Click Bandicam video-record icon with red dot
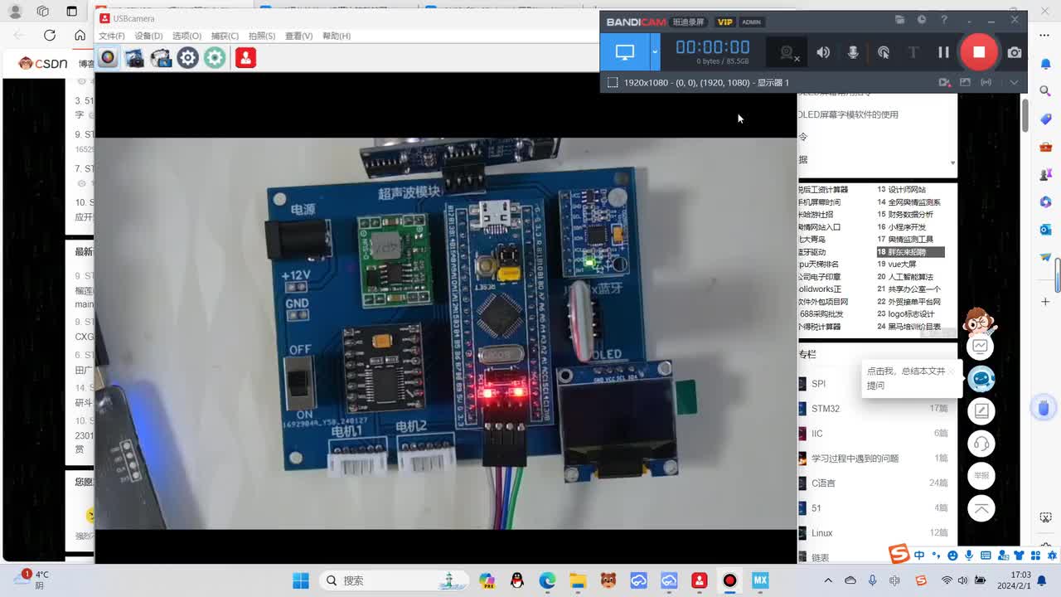The image size is (1061, 597). coord(944,83)
